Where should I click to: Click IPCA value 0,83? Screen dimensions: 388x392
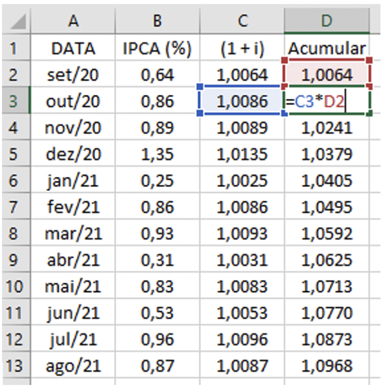click(158, 286)
